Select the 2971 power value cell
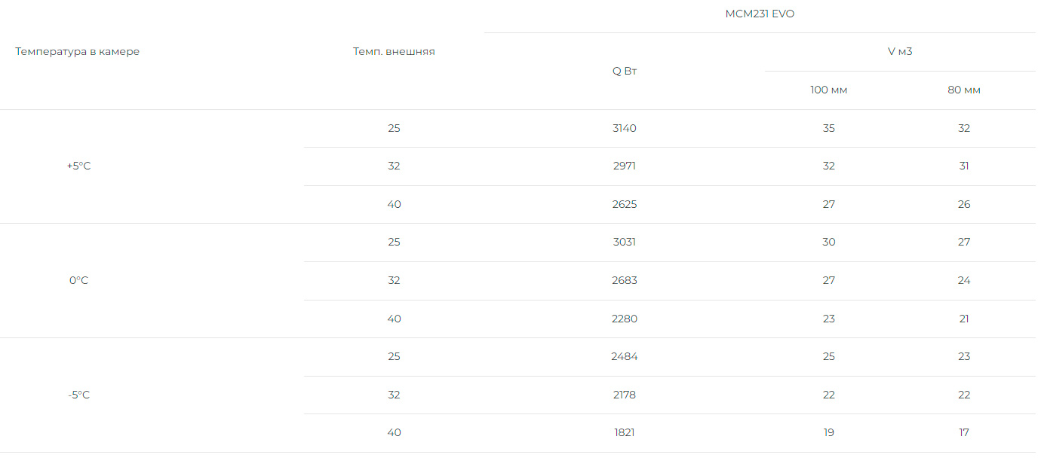Viewport: 1041px width, 476px height. [x=625, y=166]
